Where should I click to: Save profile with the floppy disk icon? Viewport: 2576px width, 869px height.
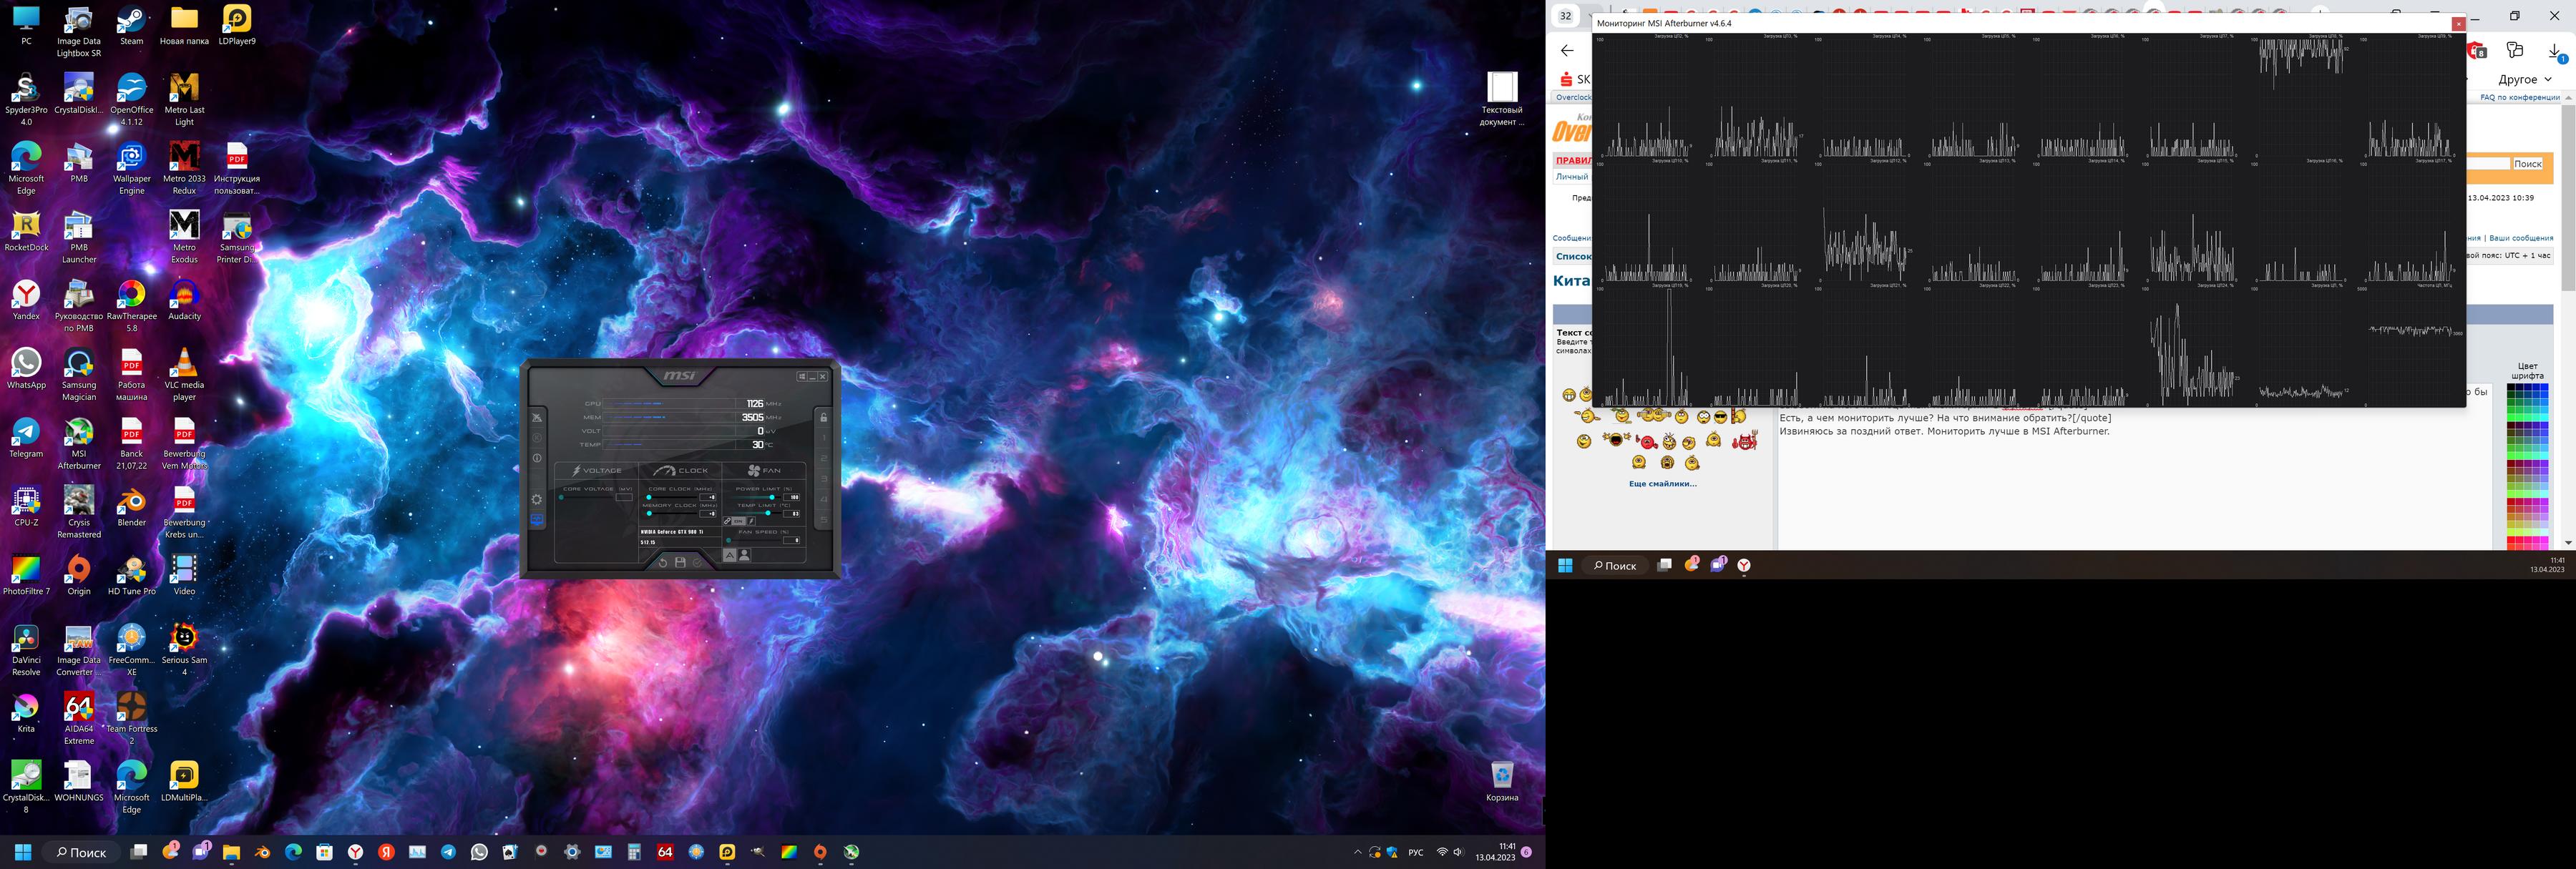681,563
